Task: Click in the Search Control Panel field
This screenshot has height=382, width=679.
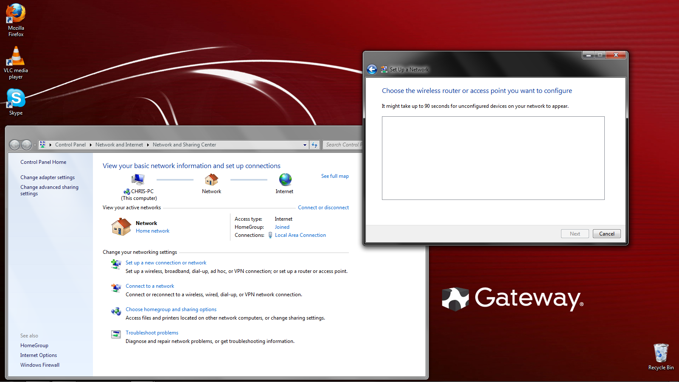Action: (x=343, y=145)
